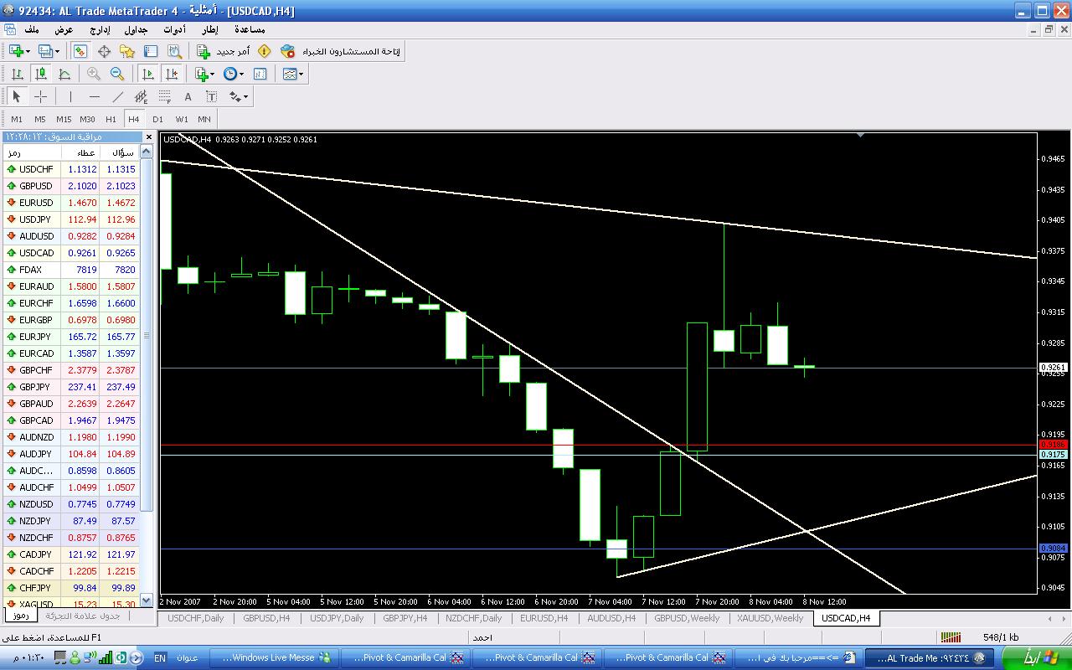
Task: Select the trendline drawing tool
Action: pos(117,96)
